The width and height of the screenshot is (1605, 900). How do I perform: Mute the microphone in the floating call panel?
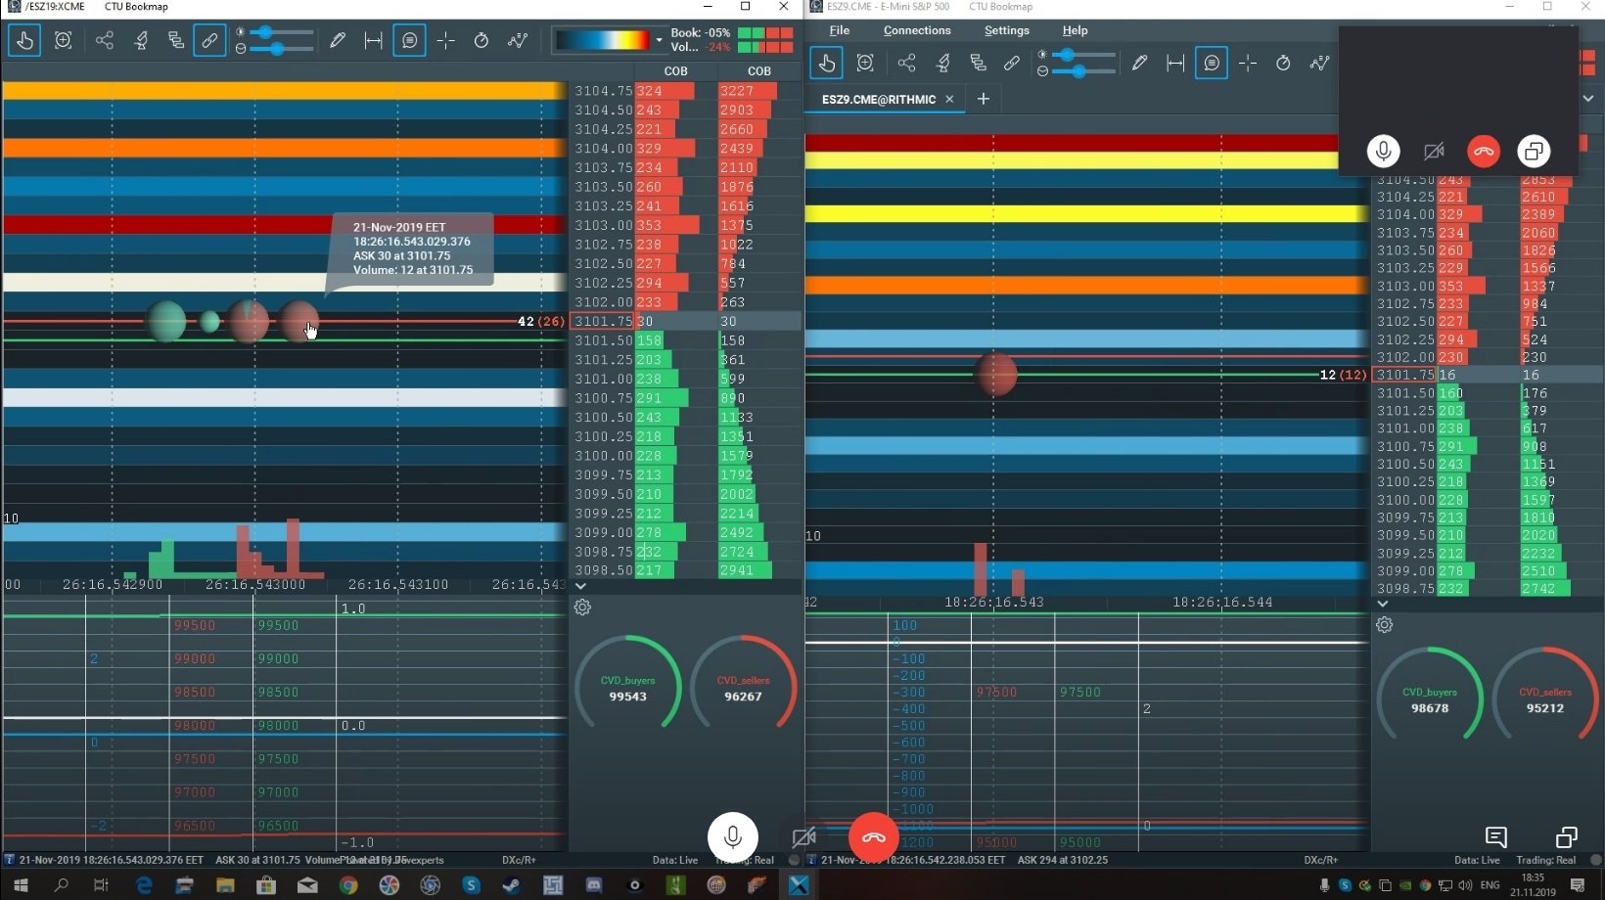[1383, 152]
